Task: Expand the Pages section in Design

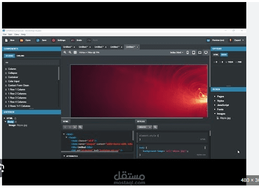Action: point(215,96)
